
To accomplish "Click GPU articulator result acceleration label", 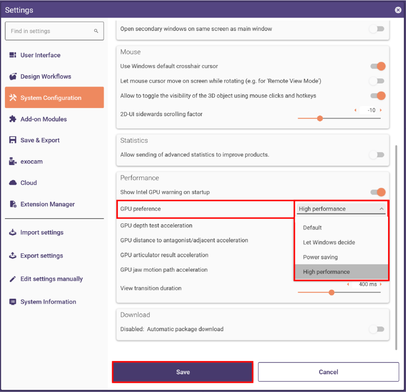I will 164,255.
